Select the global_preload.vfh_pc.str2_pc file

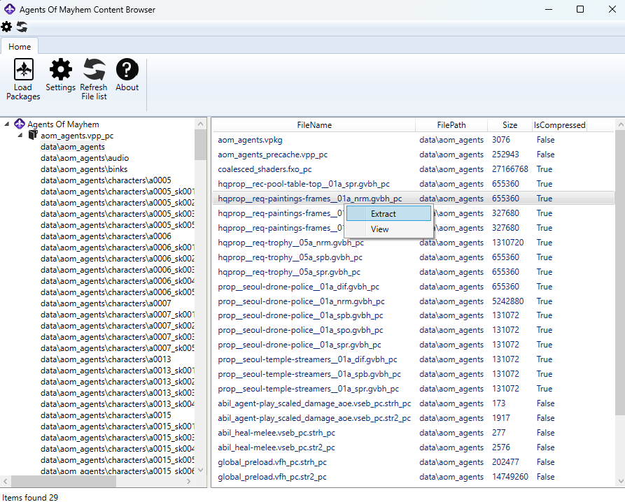[x=414, y=477]
